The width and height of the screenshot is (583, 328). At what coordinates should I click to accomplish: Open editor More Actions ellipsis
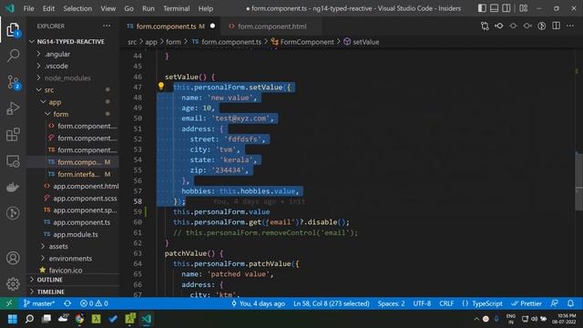(570, 26)
